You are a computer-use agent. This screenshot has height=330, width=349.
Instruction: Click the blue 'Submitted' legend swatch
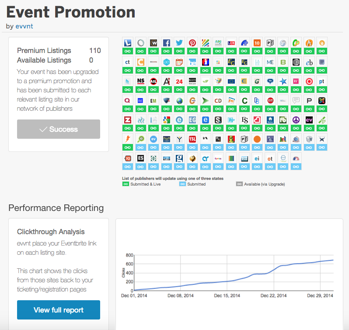pos(182,184)
